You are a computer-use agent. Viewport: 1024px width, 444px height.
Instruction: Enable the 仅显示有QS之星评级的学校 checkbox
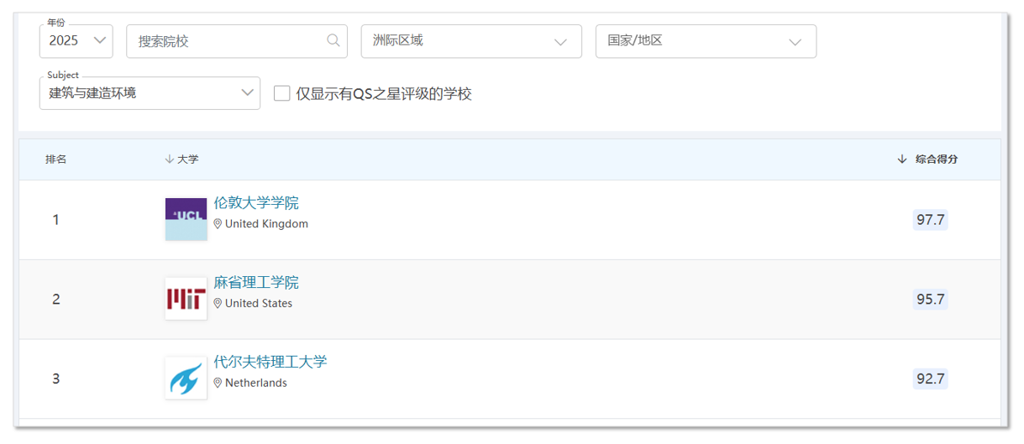point(282,93)
